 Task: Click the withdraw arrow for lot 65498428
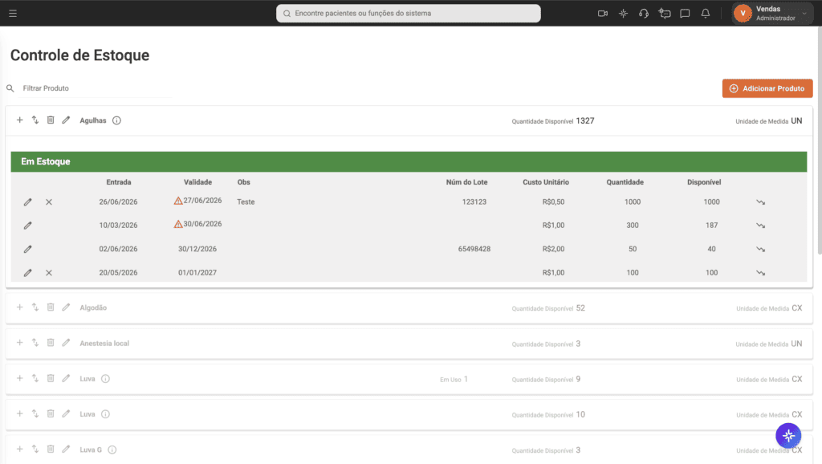pyautogui.click(x=761, y=249)
